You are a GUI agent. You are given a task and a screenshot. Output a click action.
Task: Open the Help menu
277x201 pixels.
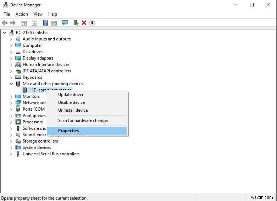coord(52,14)
